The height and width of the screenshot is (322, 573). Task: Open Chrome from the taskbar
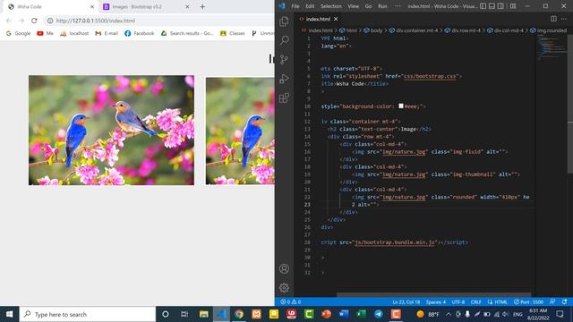pyautogui.click(x=239, y=314)
